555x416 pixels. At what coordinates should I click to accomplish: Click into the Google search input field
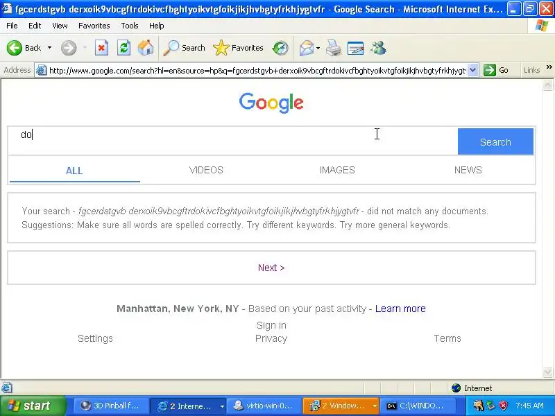232,141
